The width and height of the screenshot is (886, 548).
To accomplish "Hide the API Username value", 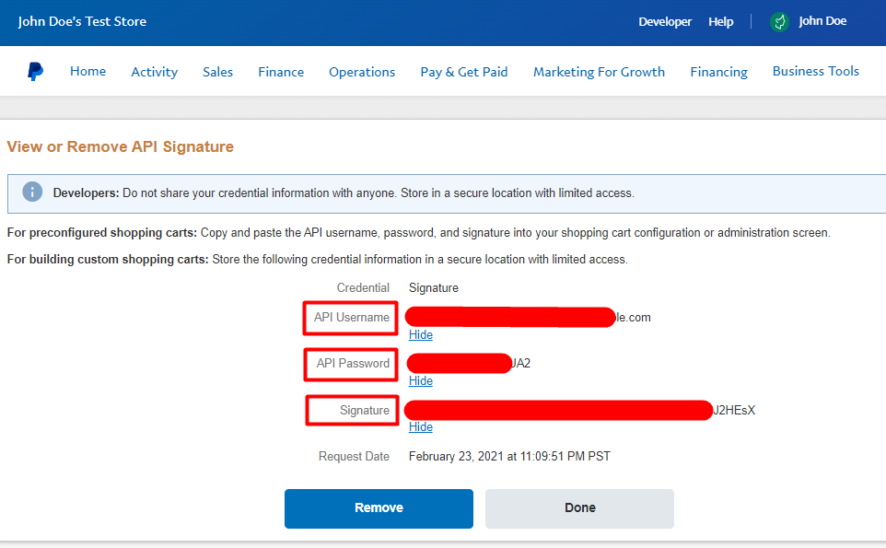I will tap(420, 334).
